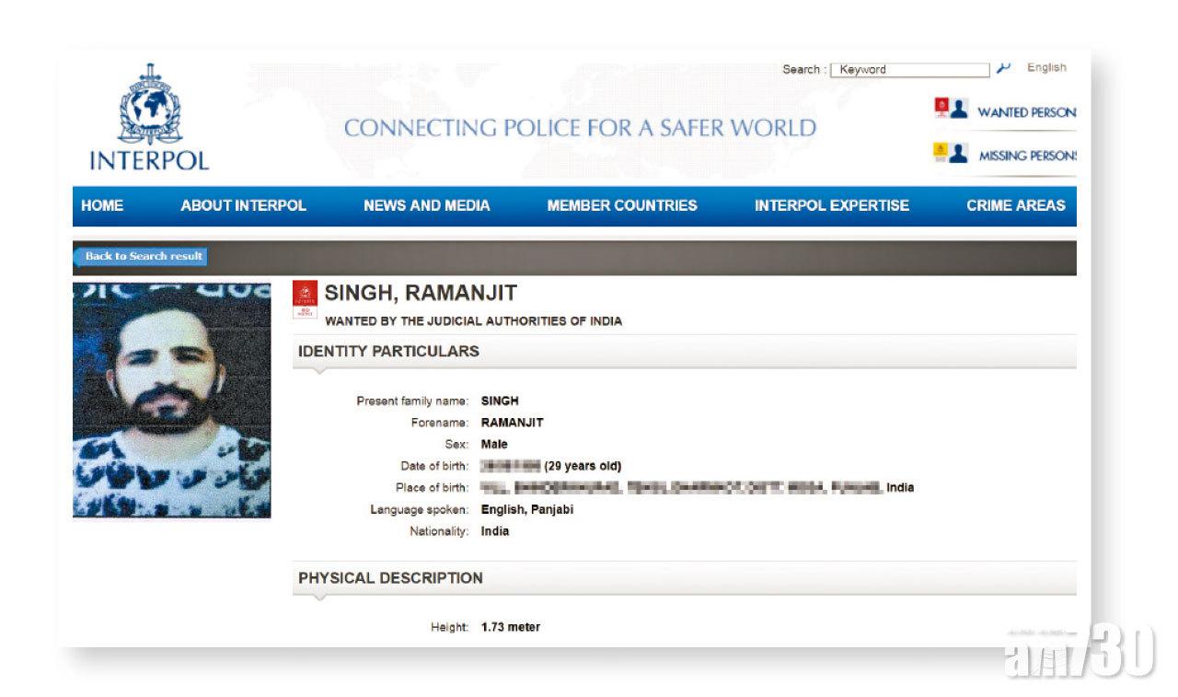Collapse the IDENTITY PARTICULARS section header
This screenshot has height=697, width=1178.
click(x=388, y=351)
